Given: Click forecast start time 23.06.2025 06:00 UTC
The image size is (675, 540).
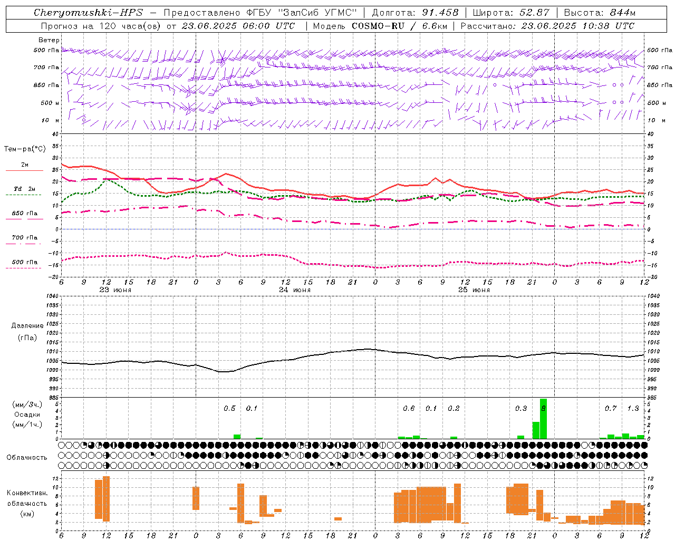Looking at the screenshot, I should pyautogui.click(x=238, y=26).
